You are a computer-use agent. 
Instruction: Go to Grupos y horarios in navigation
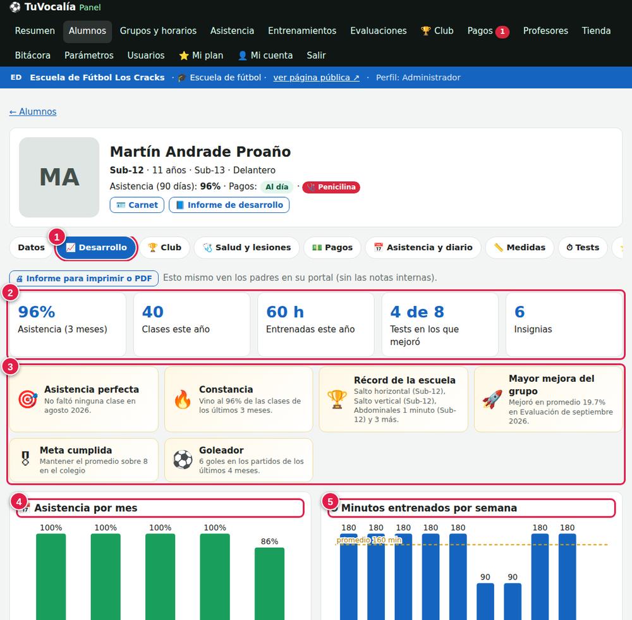tap(158, 31)
